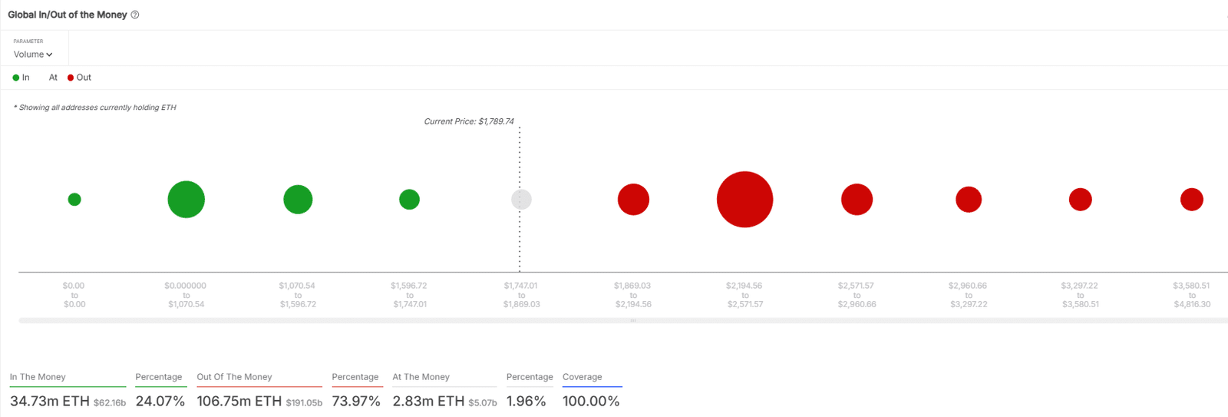Click the green bubble for $1,070.54 to $1,596.72
1228x417 pixels.
298,200
